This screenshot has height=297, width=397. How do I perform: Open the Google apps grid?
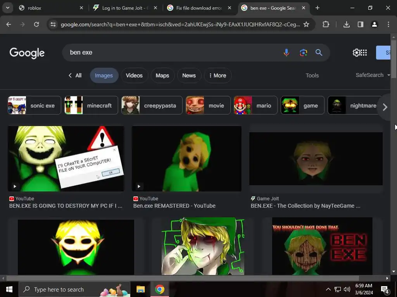point(364,53)
